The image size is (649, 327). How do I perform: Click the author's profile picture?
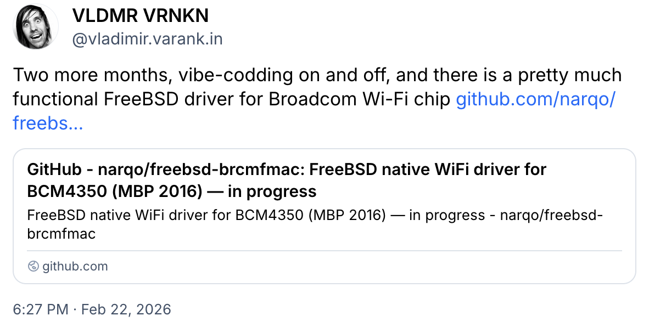(x=35, y=26)
